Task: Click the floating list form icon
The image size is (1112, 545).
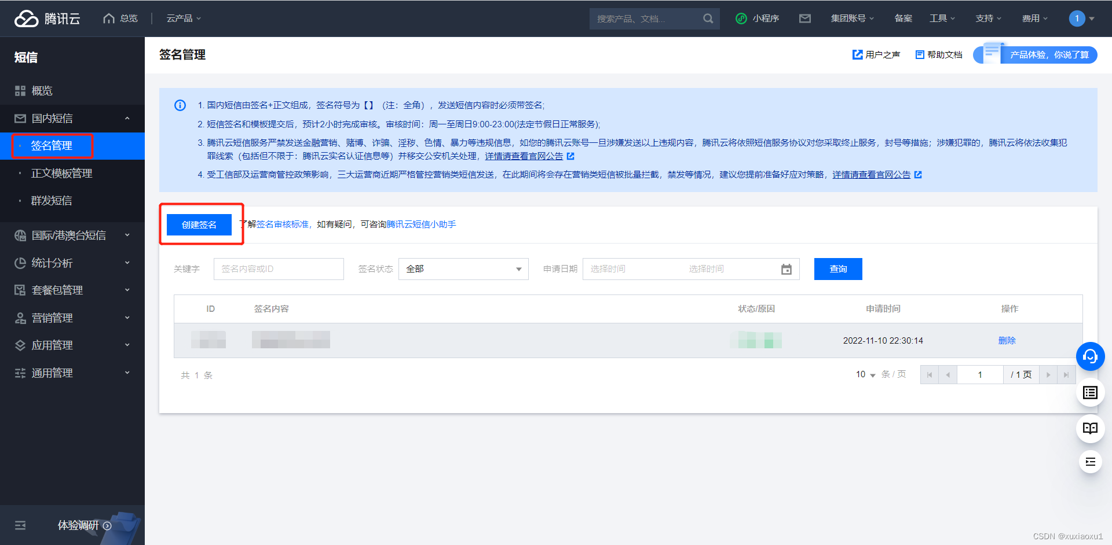Action: click(x=1091, y=393)
